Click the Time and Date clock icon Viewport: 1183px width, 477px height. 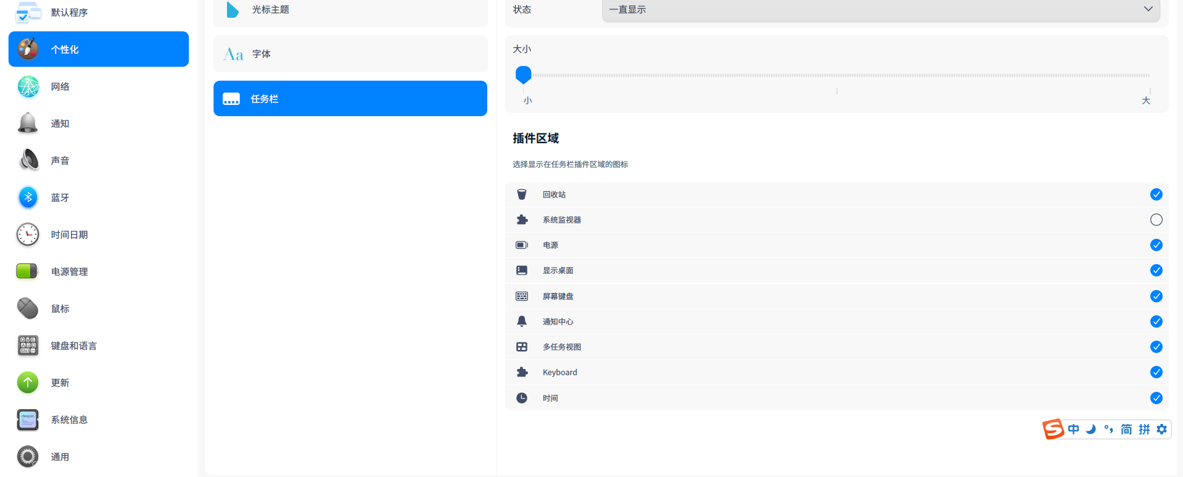point(28,234)
